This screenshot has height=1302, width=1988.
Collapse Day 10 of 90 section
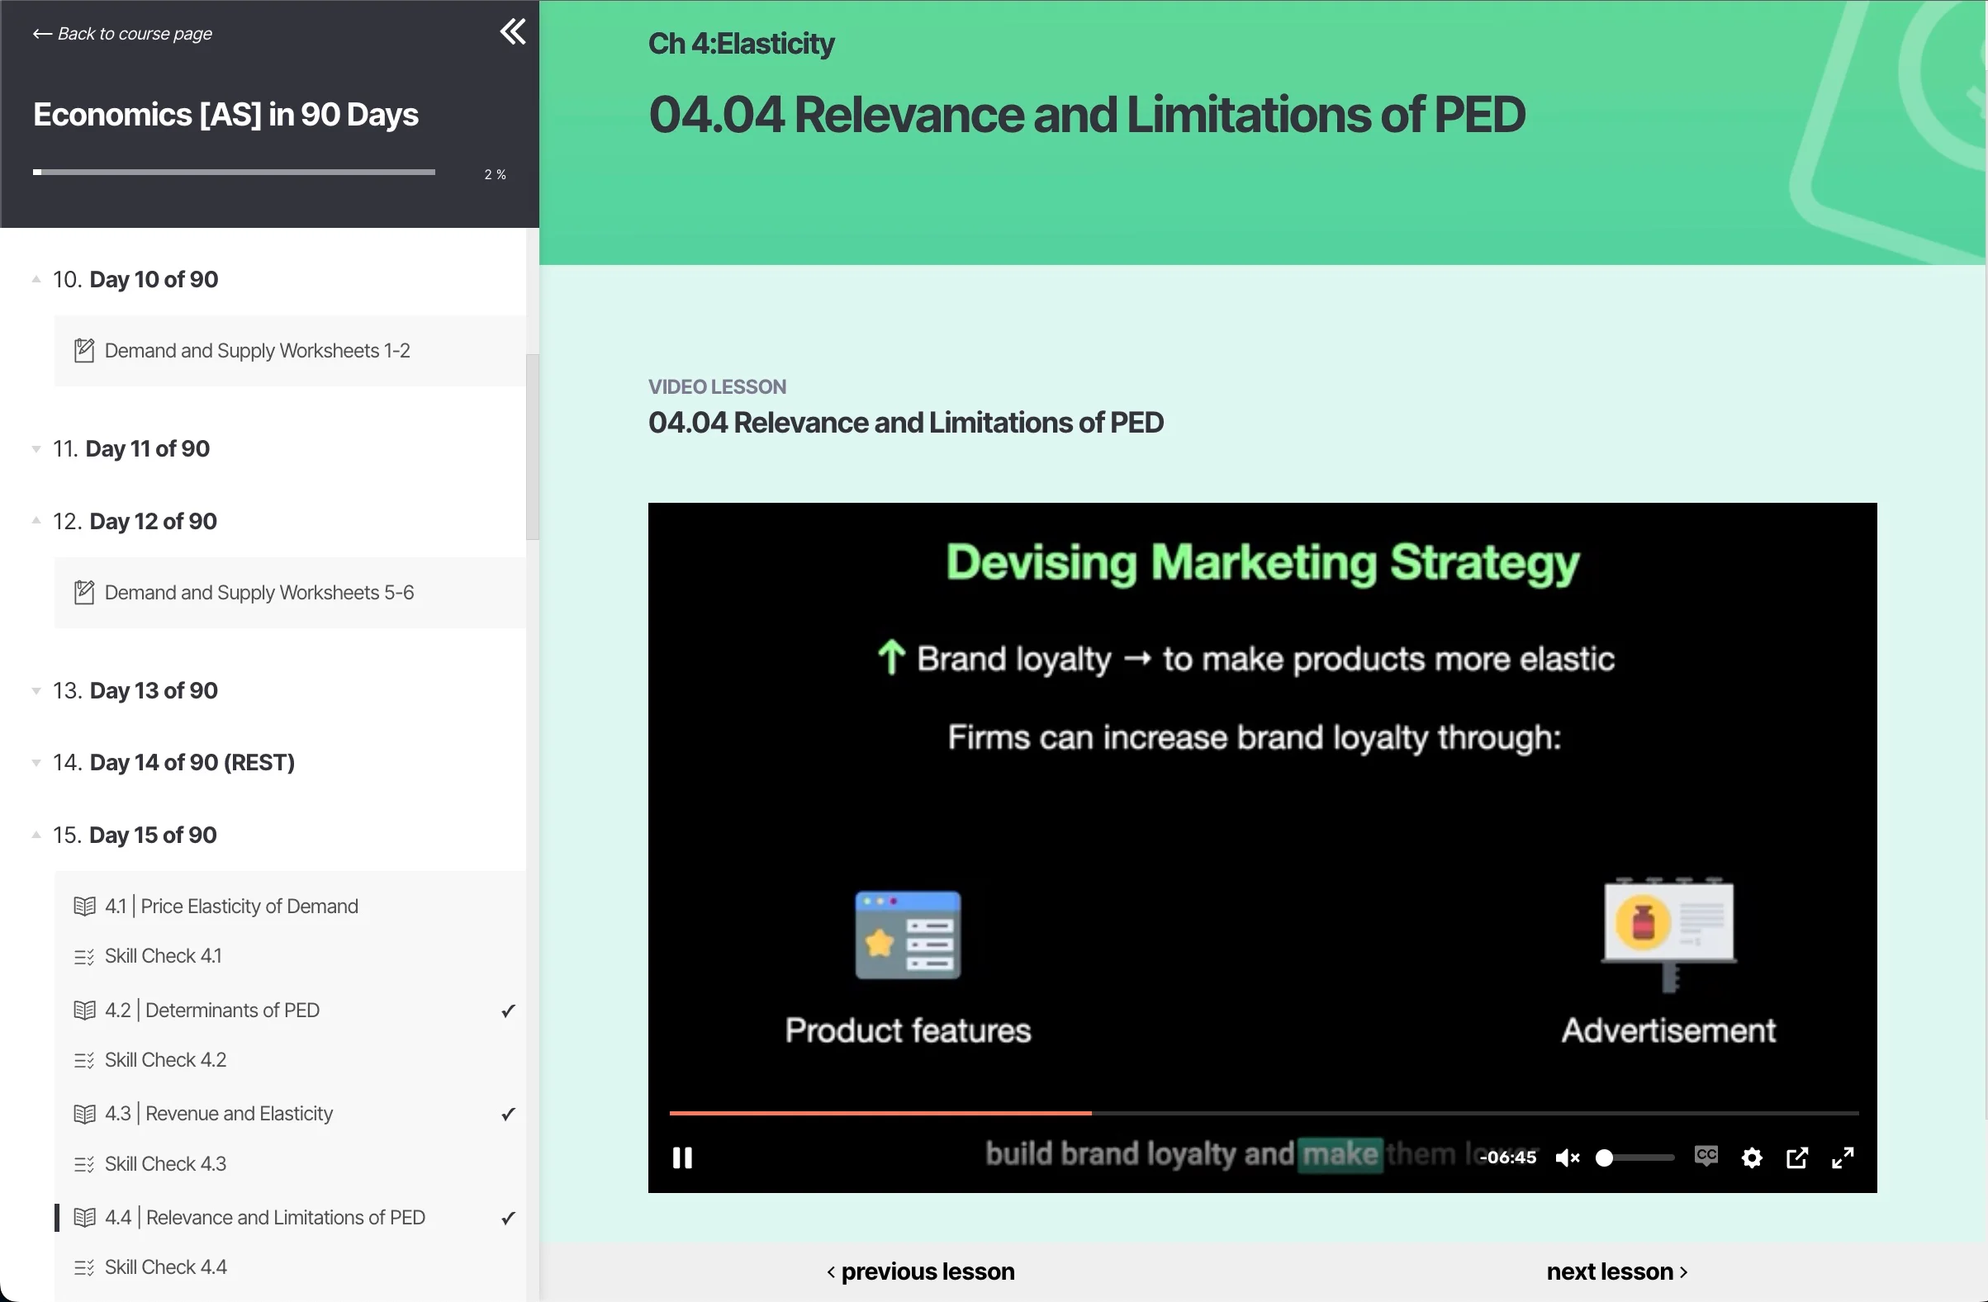[153, 279]
